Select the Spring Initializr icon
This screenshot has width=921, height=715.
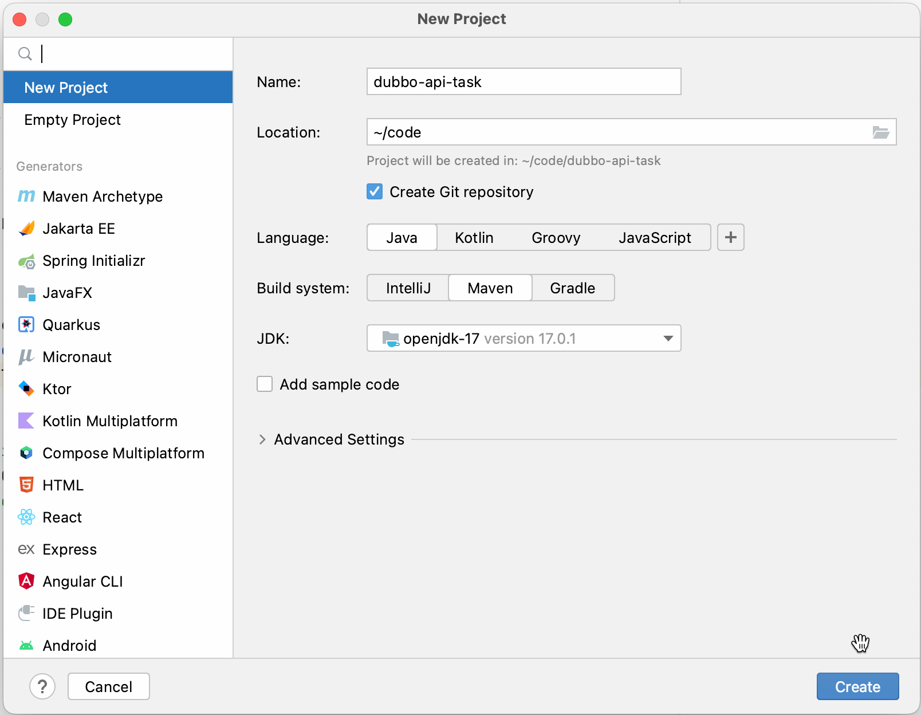26,261
